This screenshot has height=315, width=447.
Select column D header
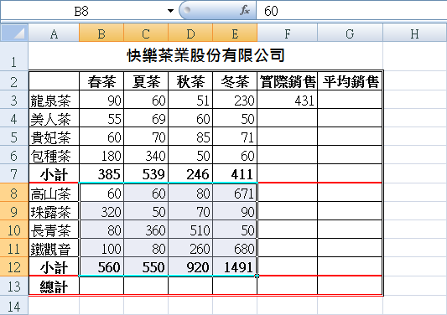[x=190, y=34]
